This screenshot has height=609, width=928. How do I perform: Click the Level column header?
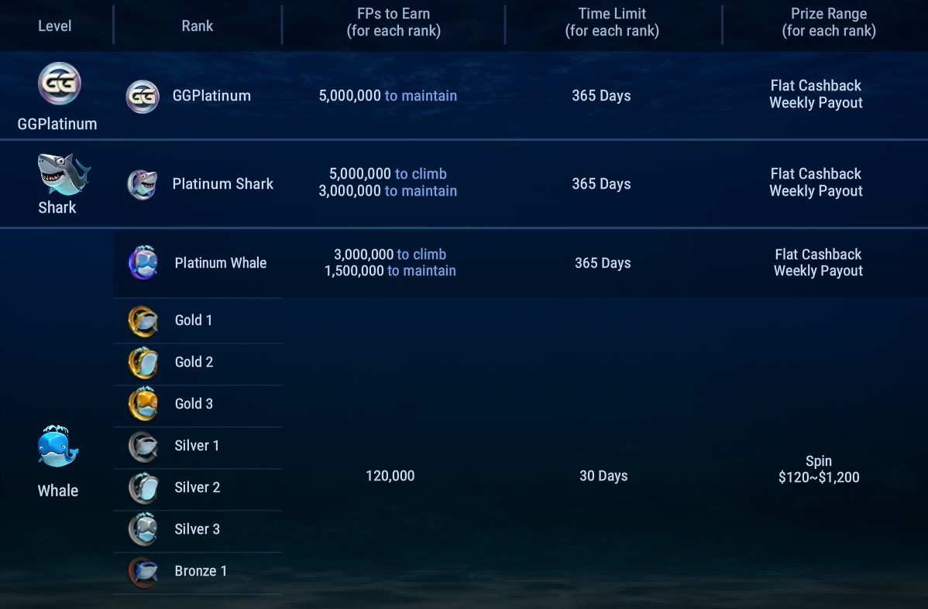(x=55, y=26)
